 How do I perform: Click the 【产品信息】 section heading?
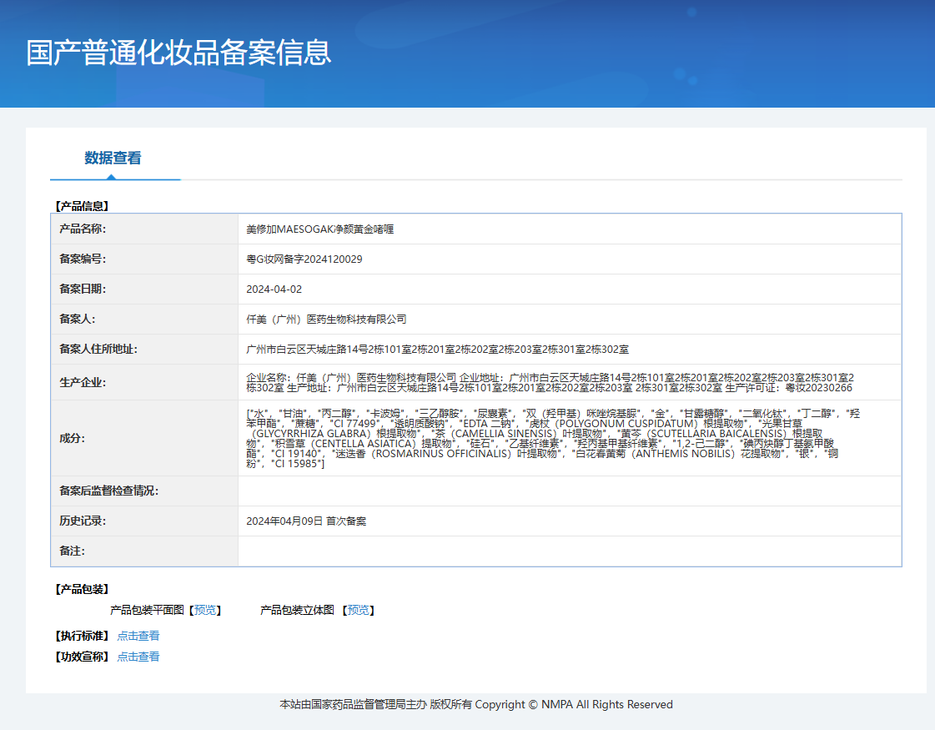[83, 206]
